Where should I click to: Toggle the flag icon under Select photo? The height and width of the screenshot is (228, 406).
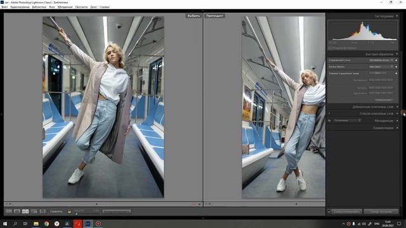(7, 204)
